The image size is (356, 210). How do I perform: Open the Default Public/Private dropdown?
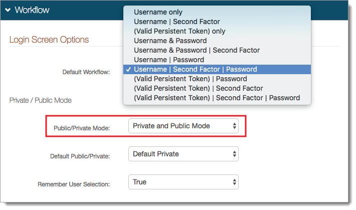coord(184,154)
